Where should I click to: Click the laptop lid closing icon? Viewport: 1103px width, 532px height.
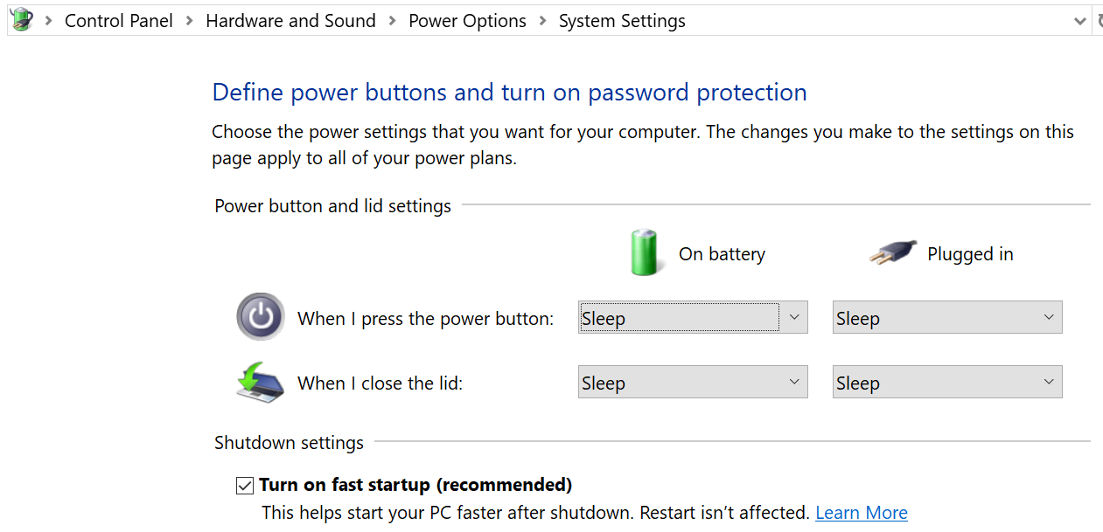coord(261,382)
